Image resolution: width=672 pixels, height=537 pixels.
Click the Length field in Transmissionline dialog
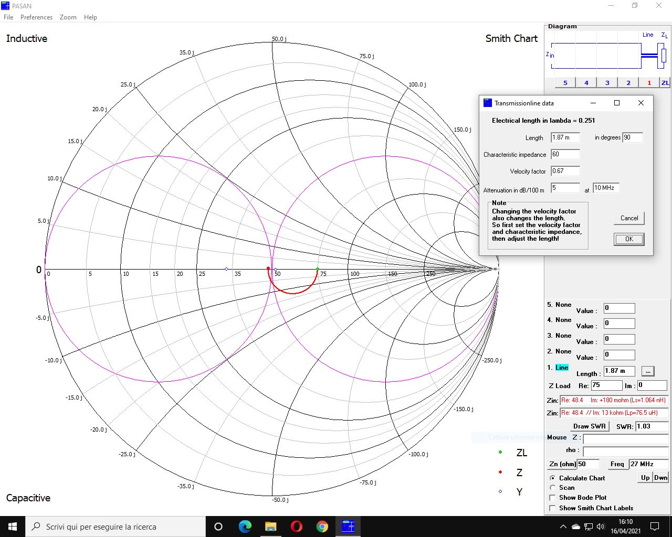(x=565, y=137)
